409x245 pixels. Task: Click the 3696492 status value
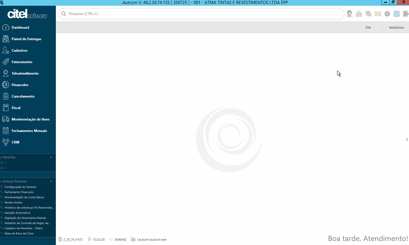120,240
